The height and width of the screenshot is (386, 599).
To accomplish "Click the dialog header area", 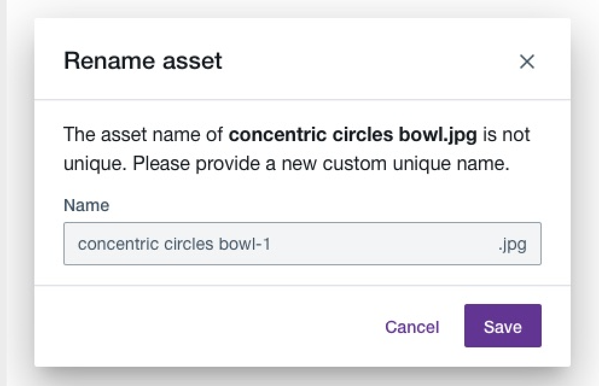I will [302, 60].
